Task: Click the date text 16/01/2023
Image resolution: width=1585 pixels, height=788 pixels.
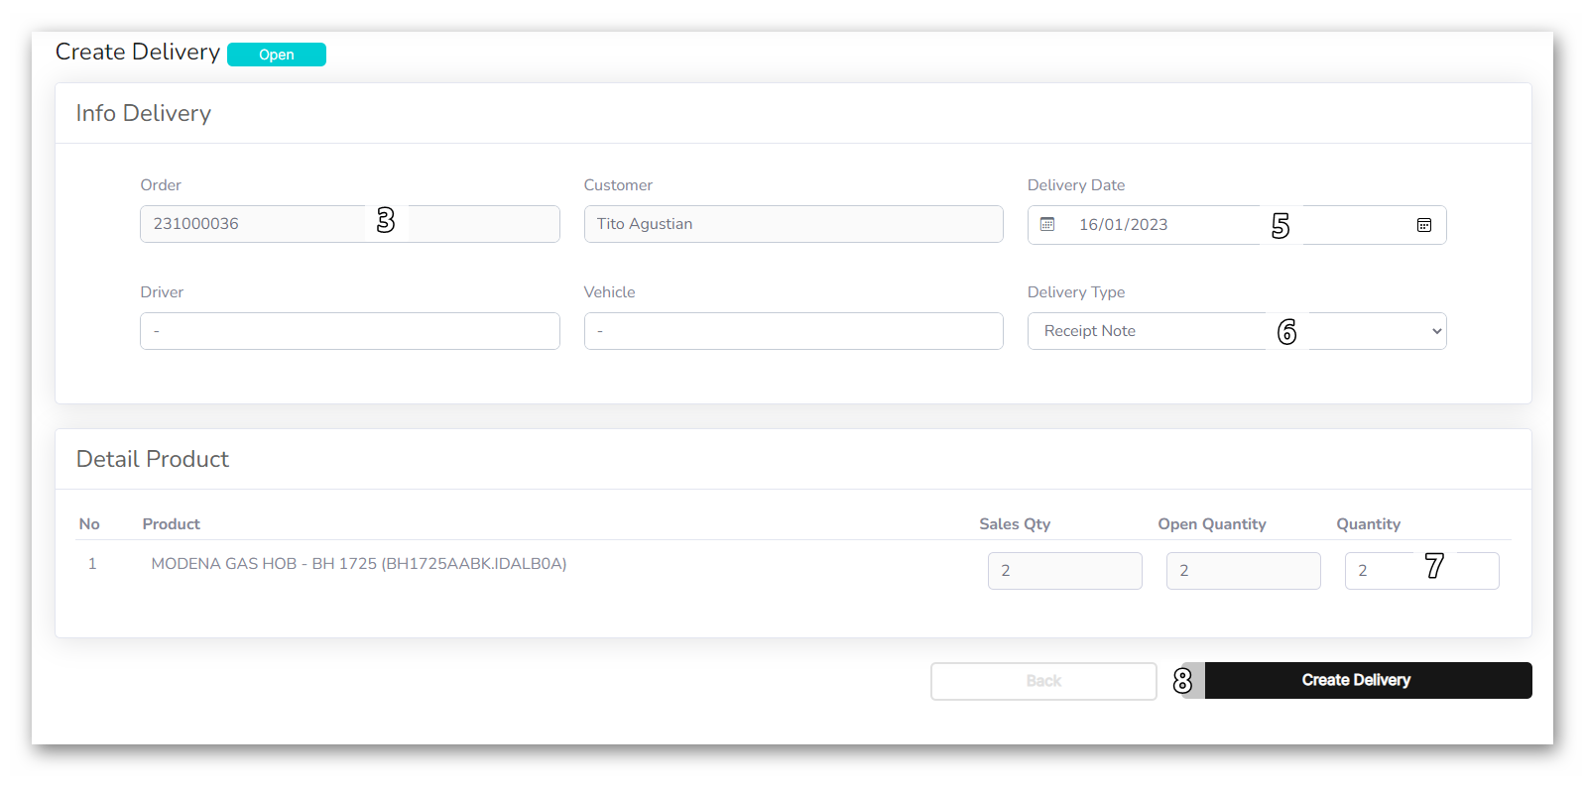Action: click(1123, 225)
